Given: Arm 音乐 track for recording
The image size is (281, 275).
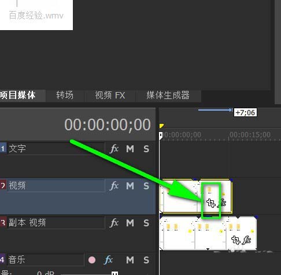Looking at the screenshot, I should [92, 260].
